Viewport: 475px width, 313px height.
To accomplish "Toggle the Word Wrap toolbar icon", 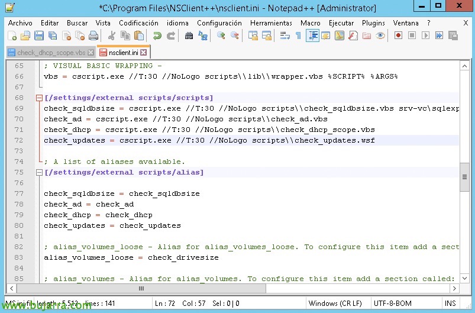I will 285,36.
